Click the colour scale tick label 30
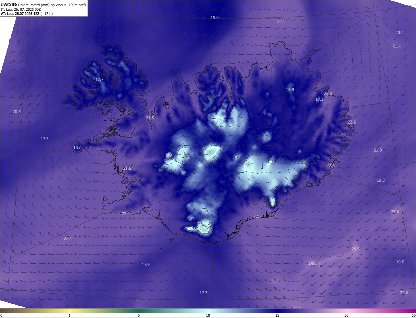This screenshot has height=318, width=416. click(346, 315)
